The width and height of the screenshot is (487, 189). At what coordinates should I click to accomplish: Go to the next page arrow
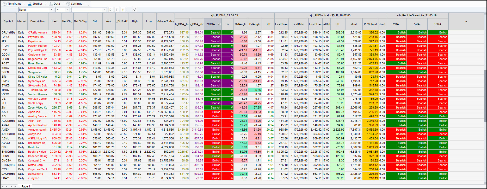[x=11, y=186]
